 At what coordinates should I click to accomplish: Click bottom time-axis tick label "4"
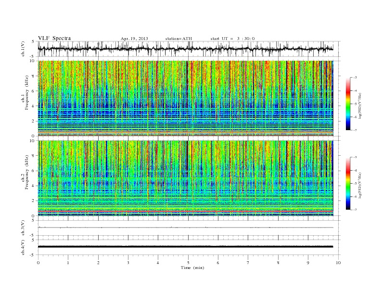[x=158, y=263]
